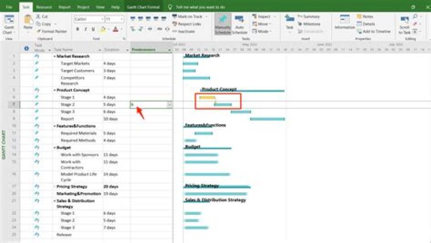Screen dimensions: 431x243
Task: Select the Auto Schedule button
Action: click(239, 23)
